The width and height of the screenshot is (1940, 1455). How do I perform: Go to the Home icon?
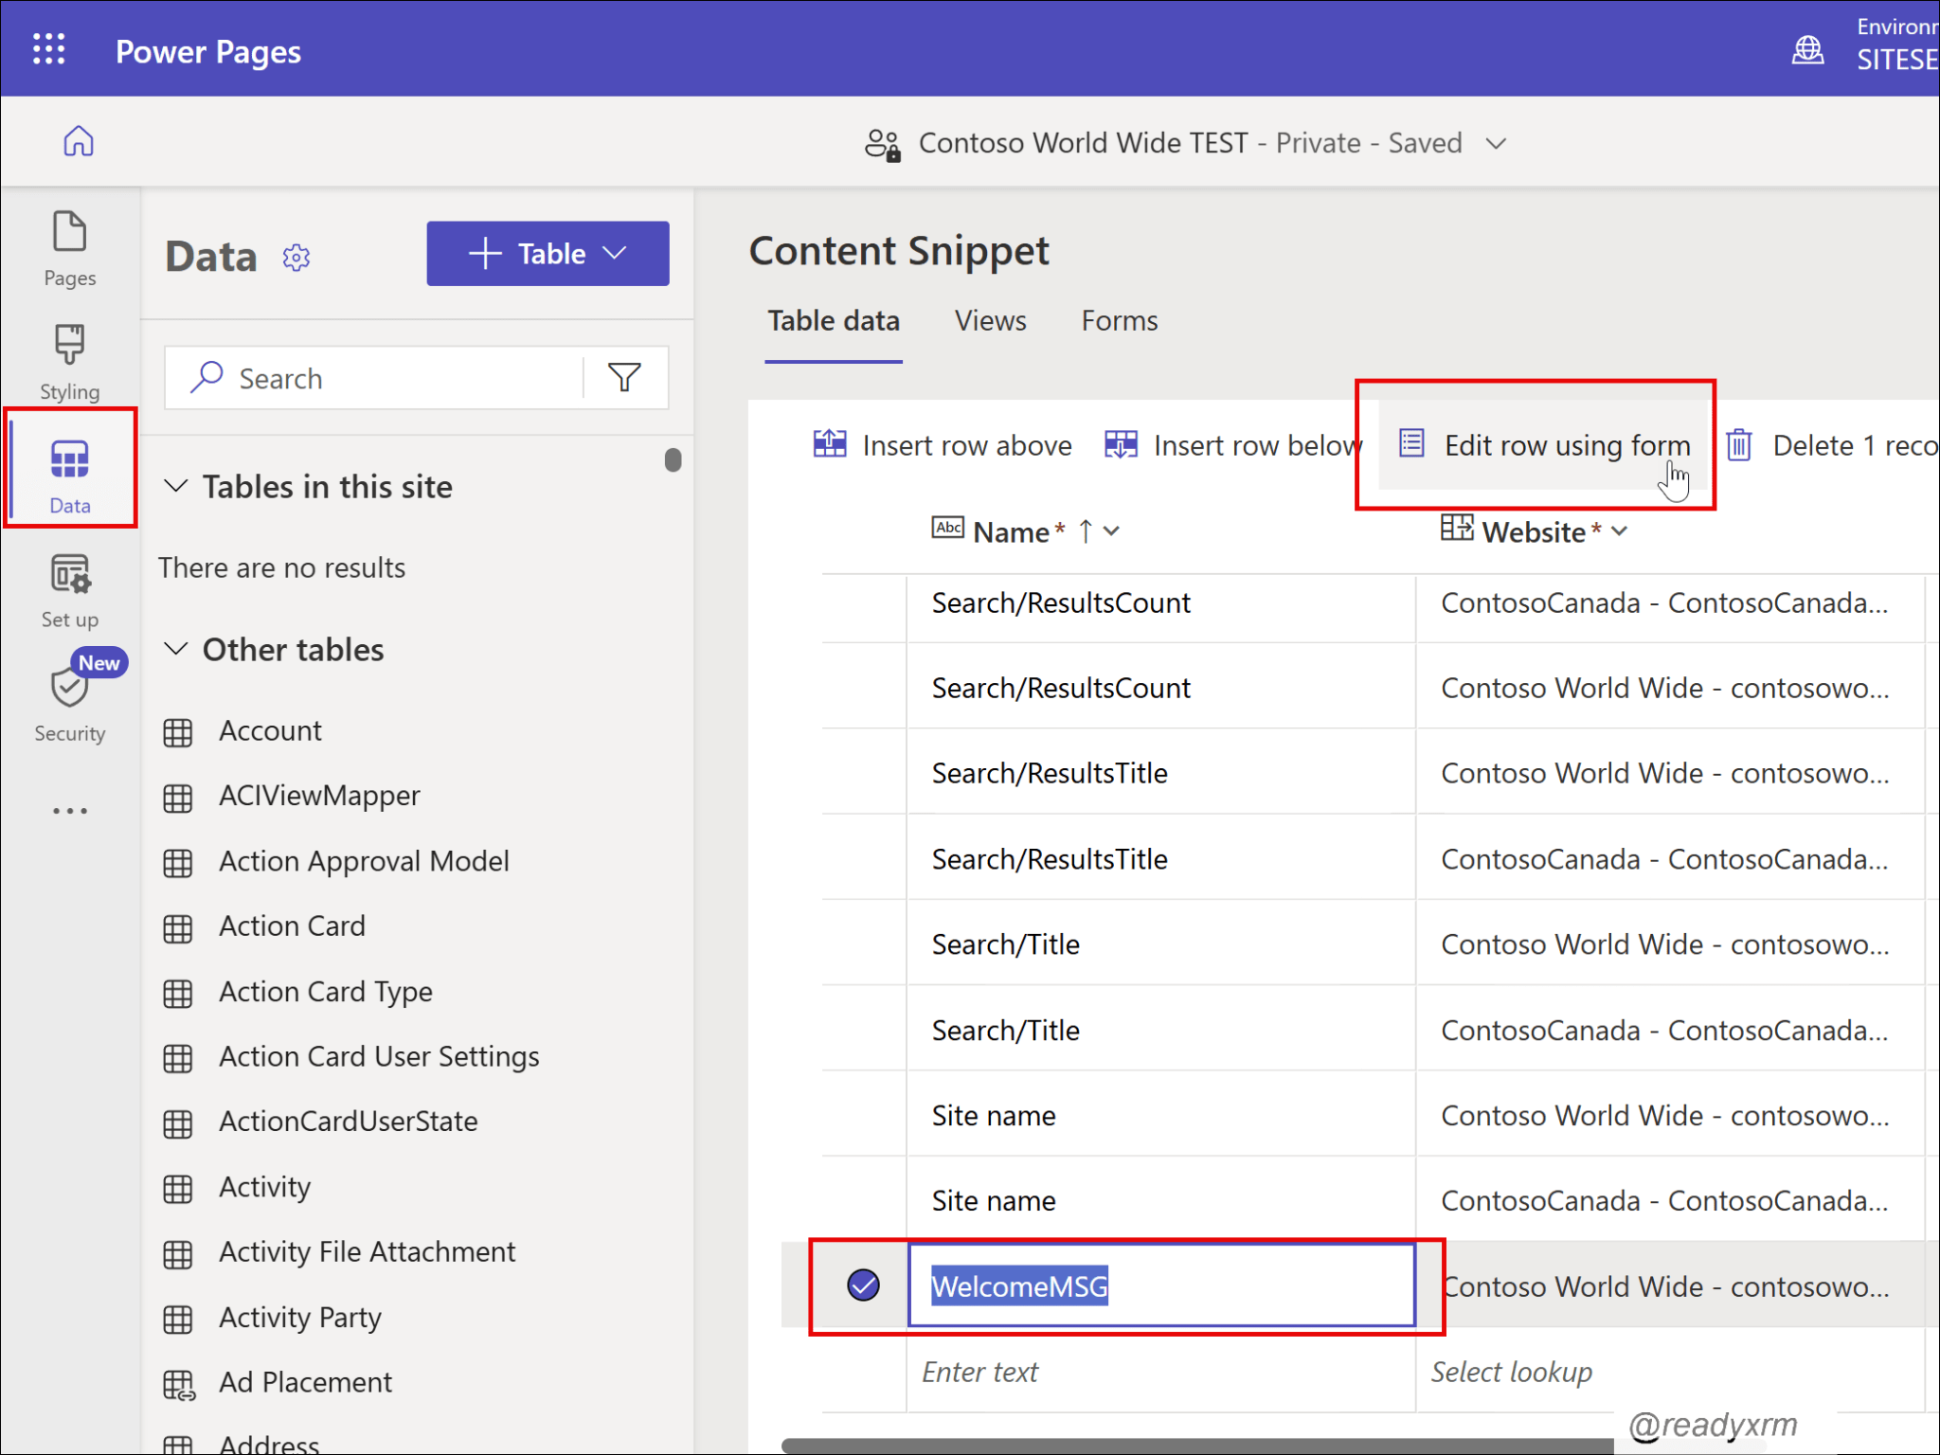(x=79, y=141)
